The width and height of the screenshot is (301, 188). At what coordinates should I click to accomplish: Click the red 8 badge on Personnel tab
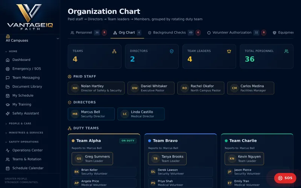[x=104, y=33]
